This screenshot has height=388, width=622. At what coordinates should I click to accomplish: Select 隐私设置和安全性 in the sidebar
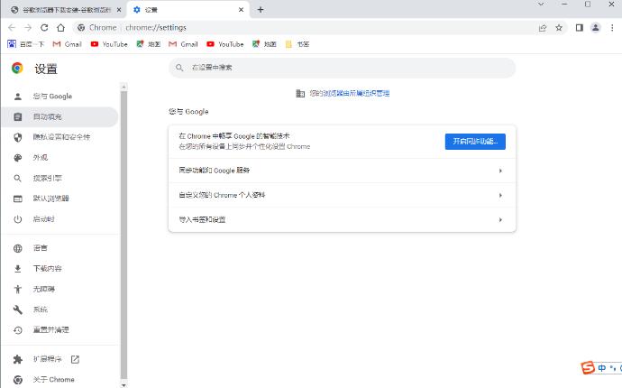pos(61,137)
